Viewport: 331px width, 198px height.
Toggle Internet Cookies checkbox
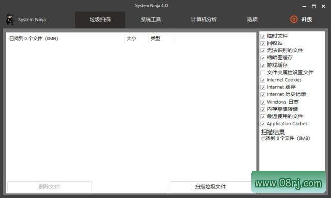[263, 80]
